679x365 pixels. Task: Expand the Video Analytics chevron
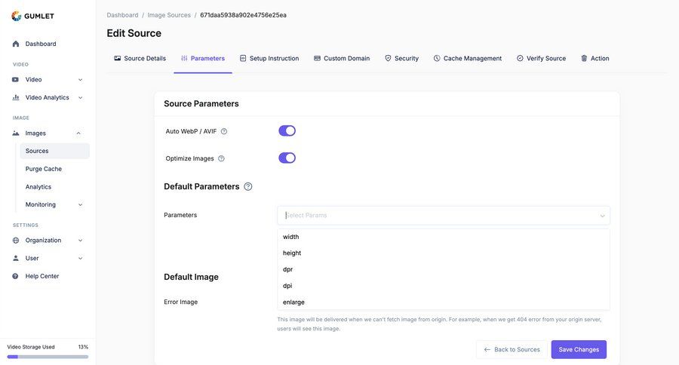pyautogui.click(x=80, y=97)
